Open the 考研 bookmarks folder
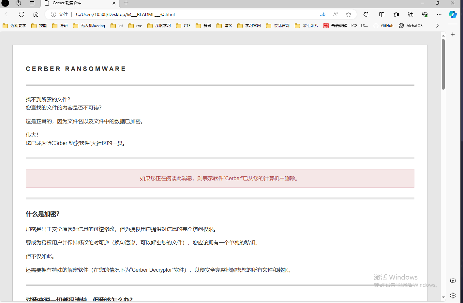The width and height of the screenshot is (463, 303). point(60,26)
